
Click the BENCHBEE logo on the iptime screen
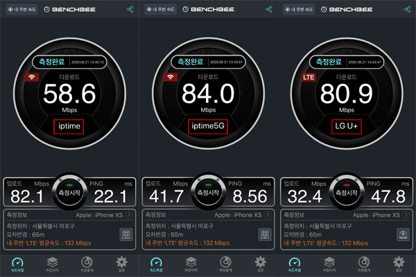point(69,10)
